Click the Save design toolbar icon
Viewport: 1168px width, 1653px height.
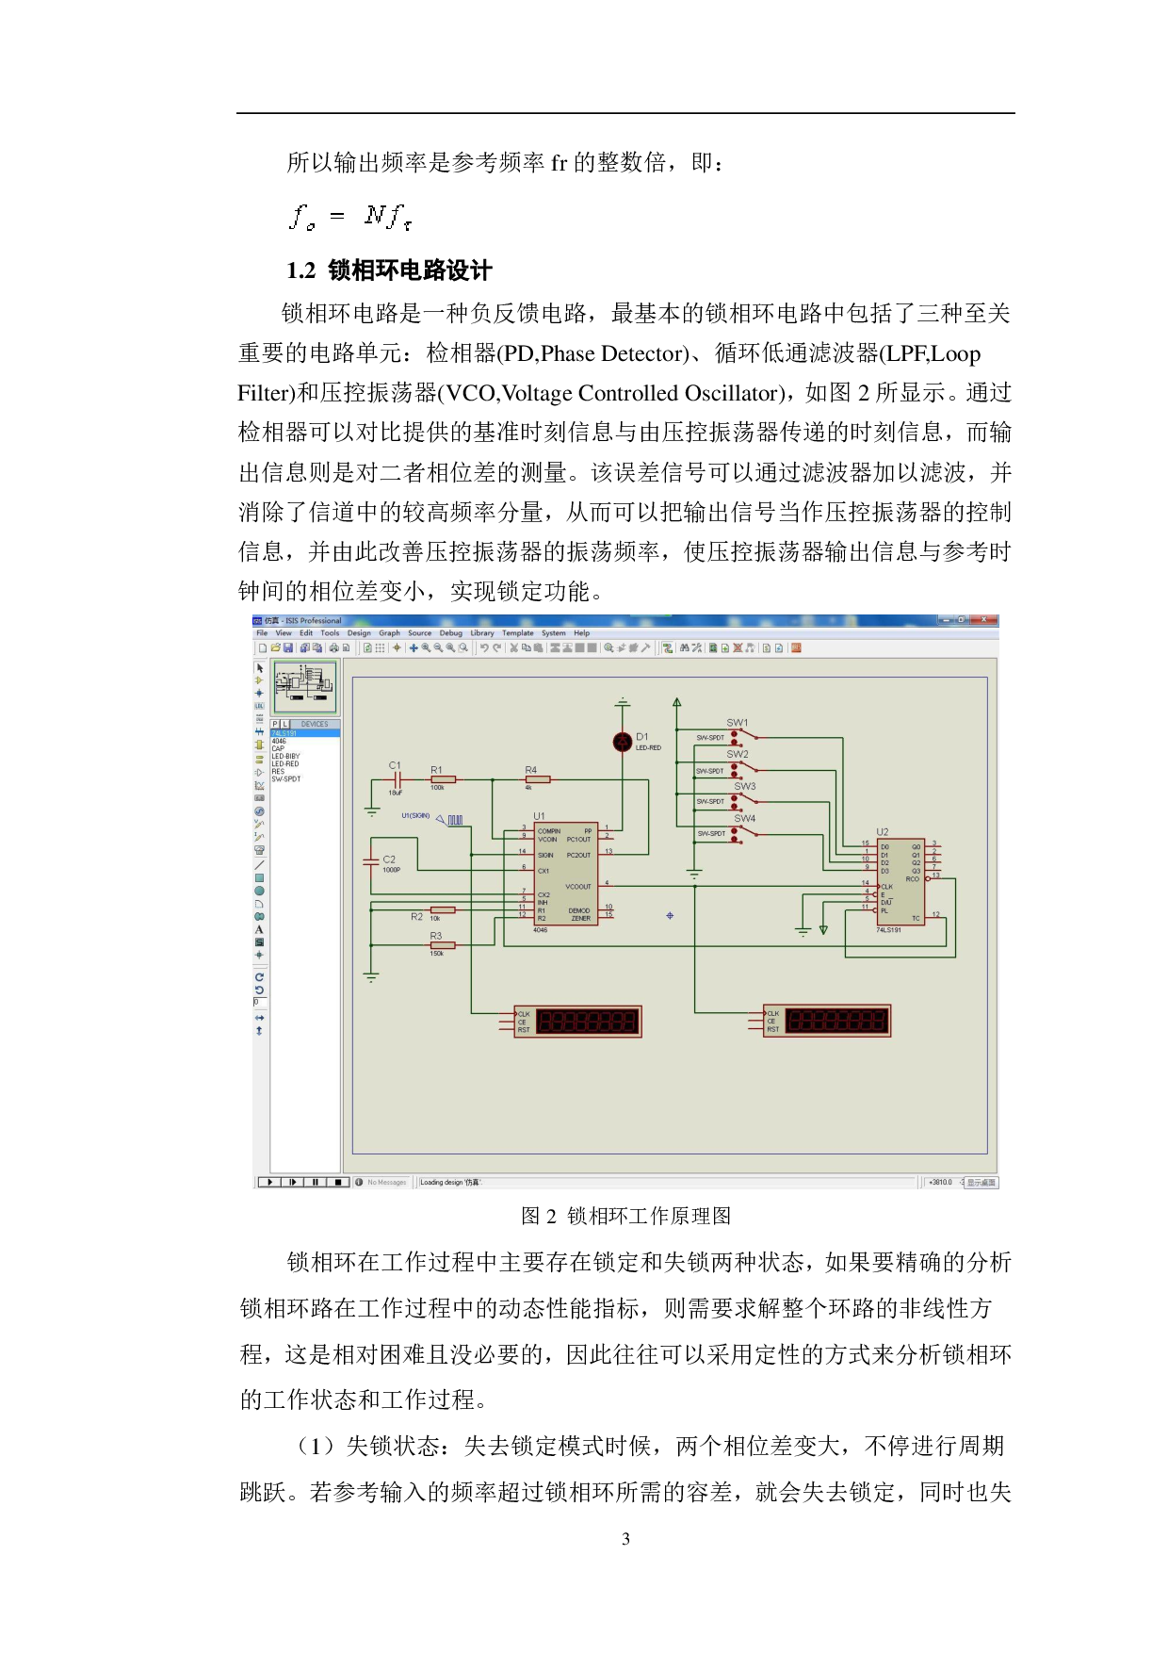pyautogui.click(x=288, y=647)
